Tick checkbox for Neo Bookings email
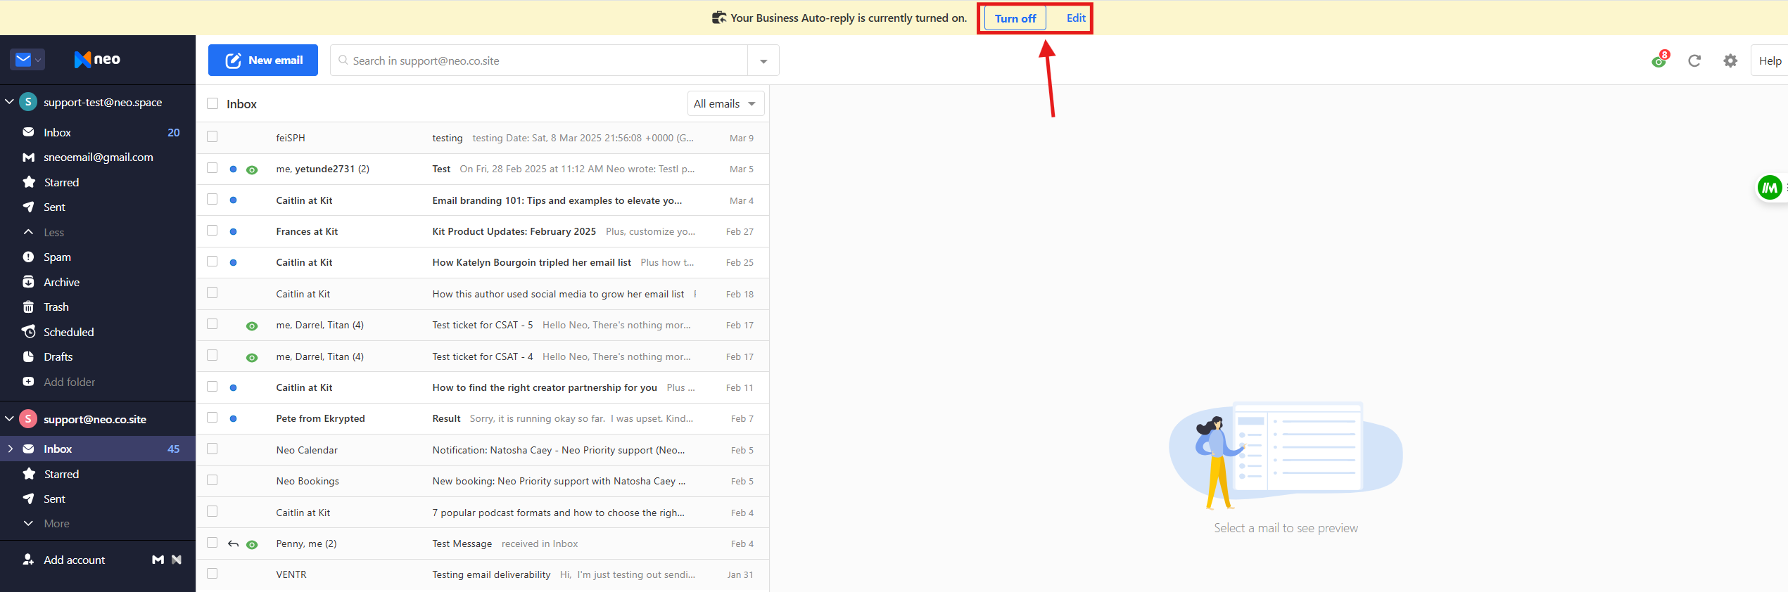This screenshot has height=592, width=1788. pyautogui.click(x=213, y=480)
